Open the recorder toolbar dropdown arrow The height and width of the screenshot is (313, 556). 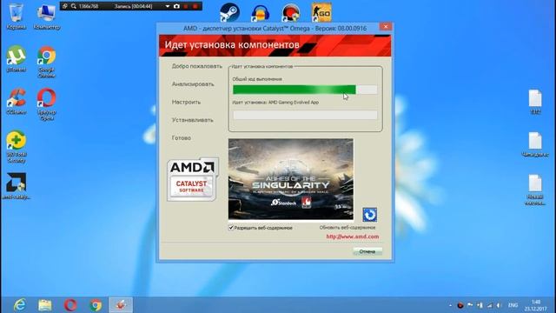168,6
